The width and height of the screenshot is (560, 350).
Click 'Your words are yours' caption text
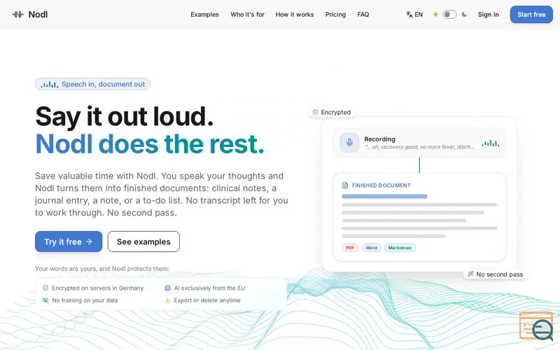click(x=102, y=269)
